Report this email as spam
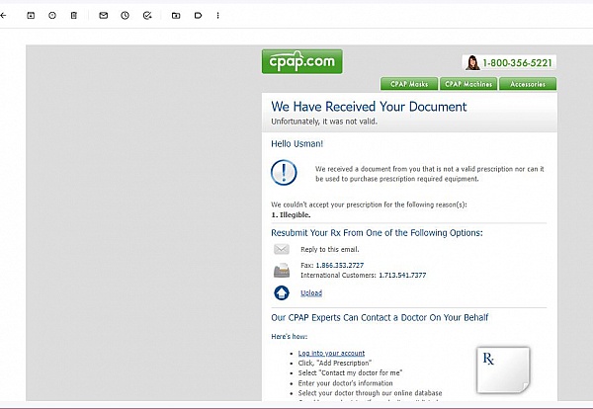The height and width of the screenshot is (409, 593). click(52, 16)
